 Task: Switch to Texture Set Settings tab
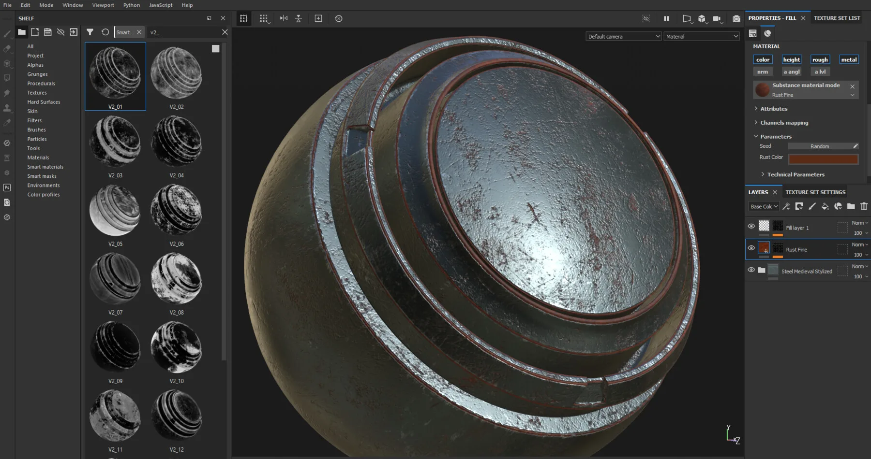[x=815, y=192]
